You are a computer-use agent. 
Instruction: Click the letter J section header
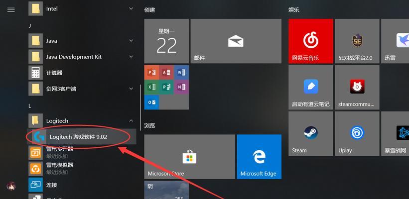[x=30, y=26]
